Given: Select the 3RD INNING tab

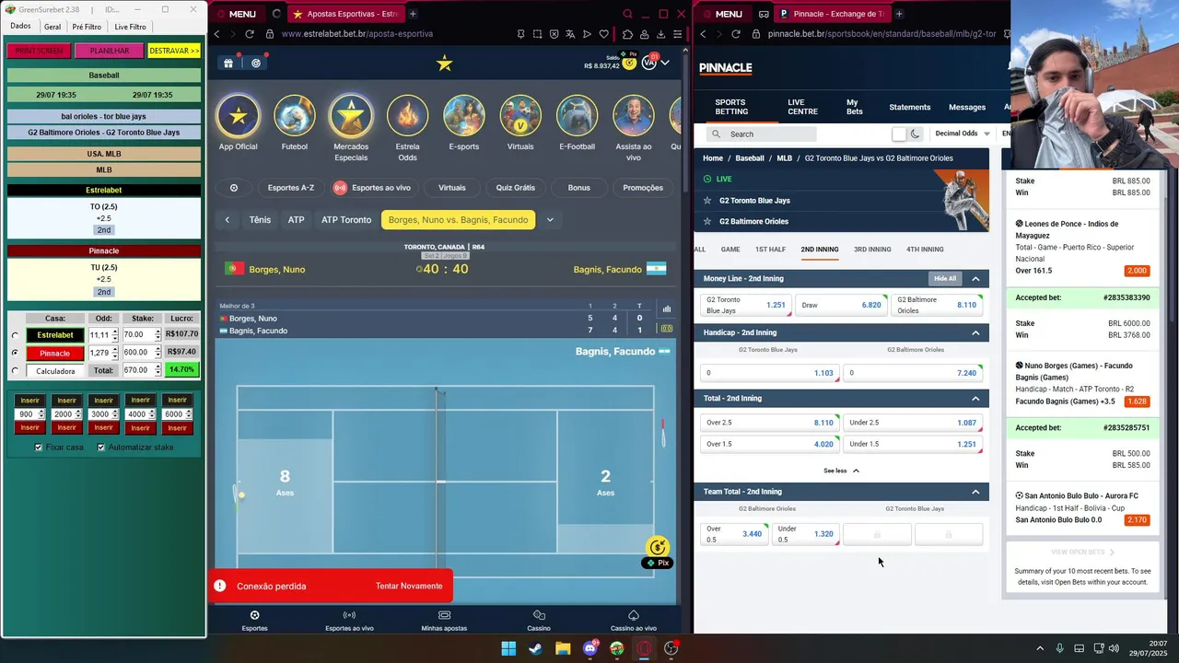Looking at the screenshot, I should click(871, 250).
